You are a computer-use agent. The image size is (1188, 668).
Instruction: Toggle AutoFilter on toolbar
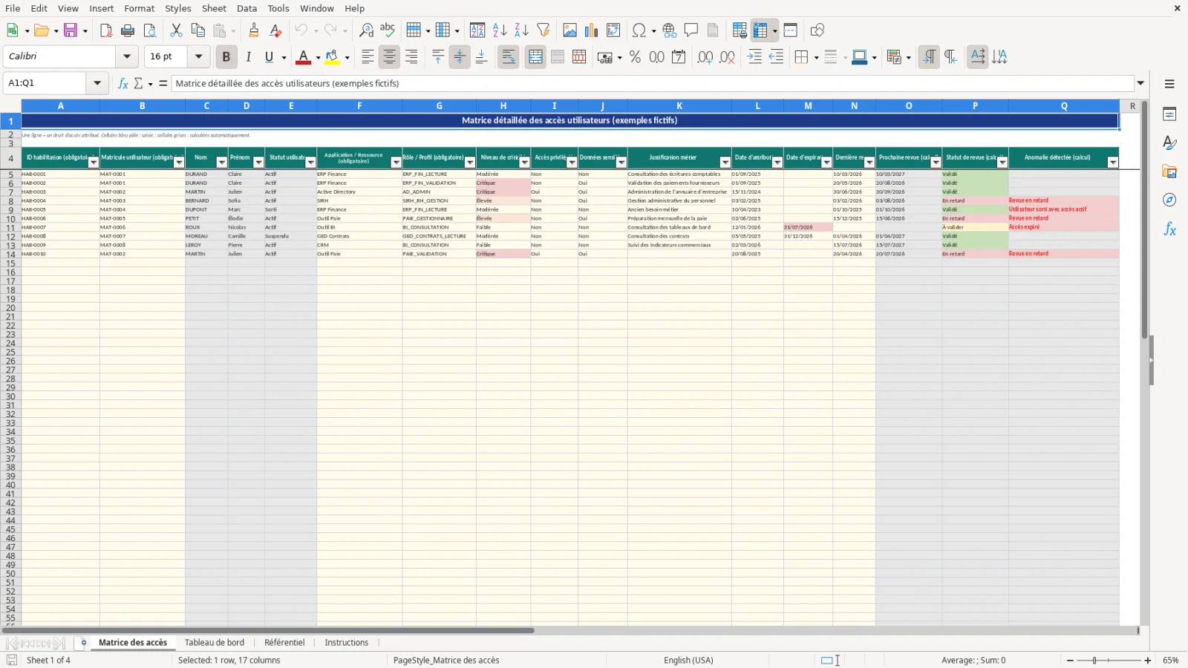click(544, 30)
